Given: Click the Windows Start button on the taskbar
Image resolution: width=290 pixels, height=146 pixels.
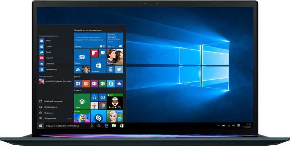Looking at the screenshot, I should (x=40, y=126).
